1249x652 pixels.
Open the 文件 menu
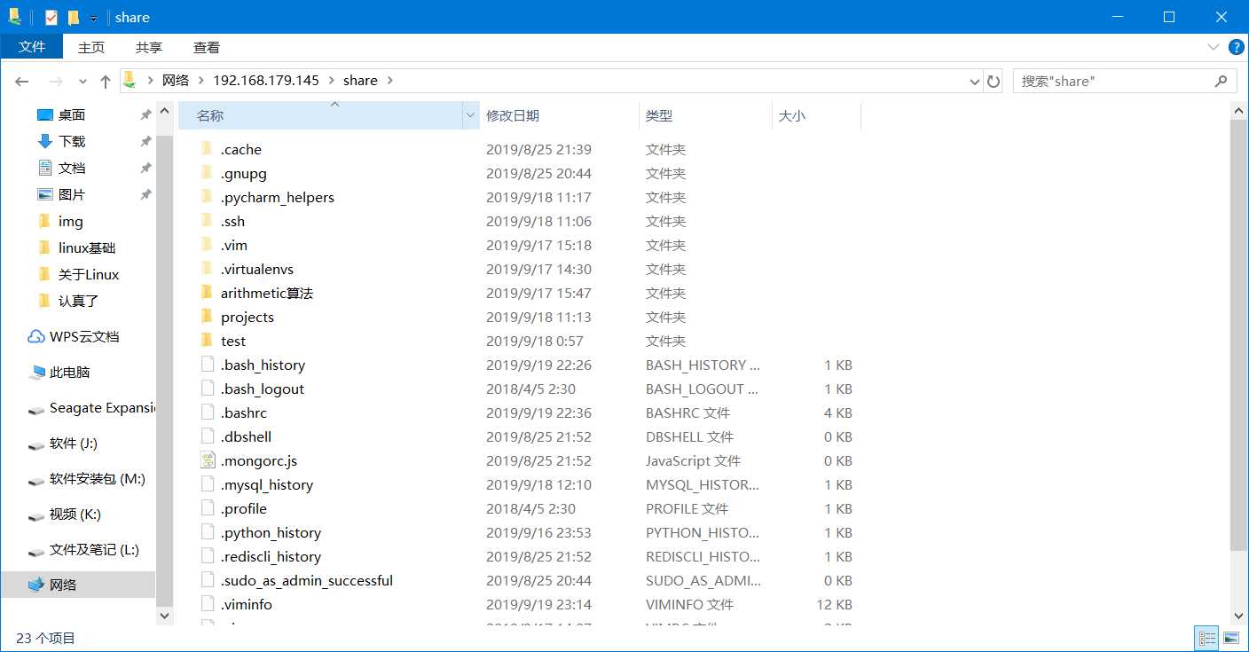coord(32,47)
